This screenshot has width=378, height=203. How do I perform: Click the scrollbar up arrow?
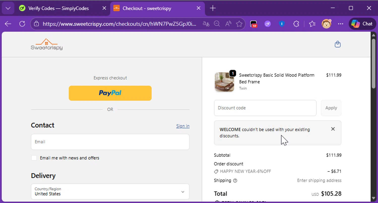374,35
